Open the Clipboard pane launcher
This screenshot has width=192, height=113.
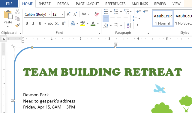point(20,33)
